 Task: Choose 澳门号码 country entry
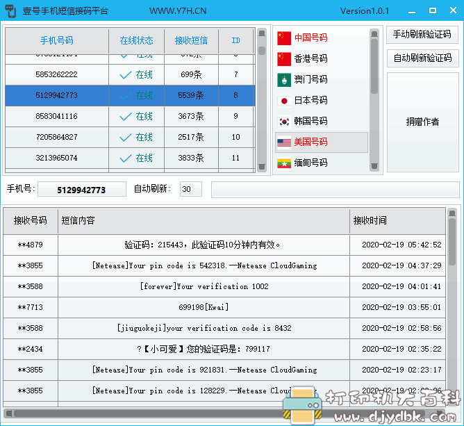tap(322, 80)
